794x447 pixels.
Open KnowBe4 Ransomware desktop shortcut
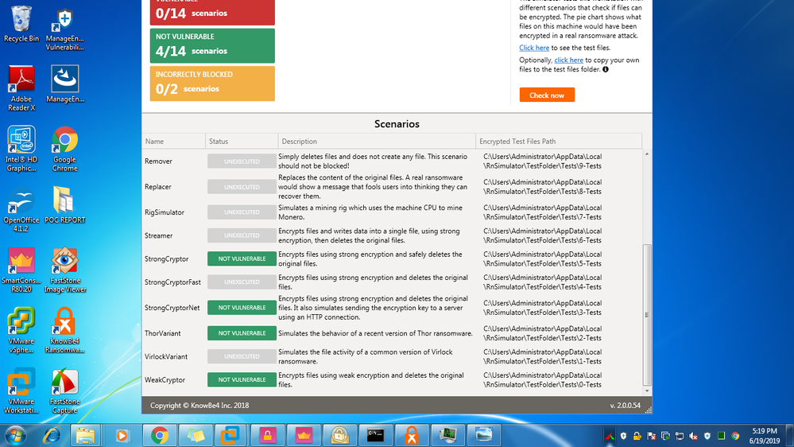tap(65, 330)
